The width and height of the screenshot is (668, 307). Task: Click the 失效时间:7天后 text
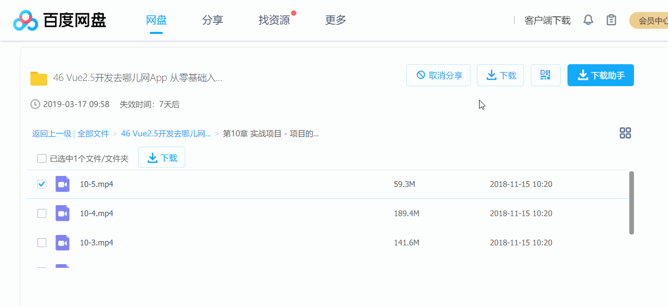[150, 104]
